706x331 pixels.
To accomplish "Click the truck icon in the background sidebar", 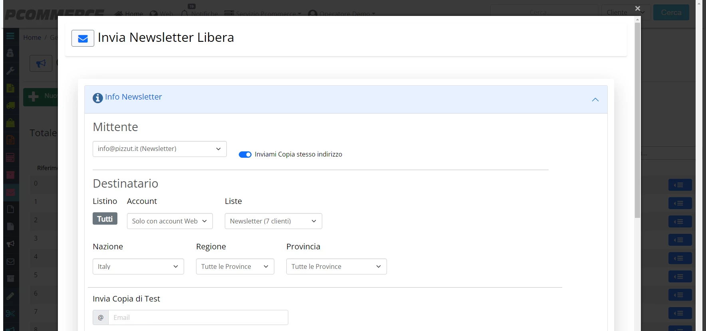I will pos(10,106).
